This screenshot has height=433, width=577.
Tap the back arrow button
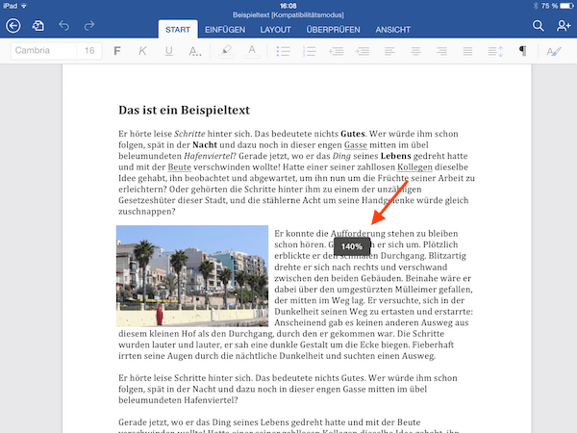[x=13, y=26]
